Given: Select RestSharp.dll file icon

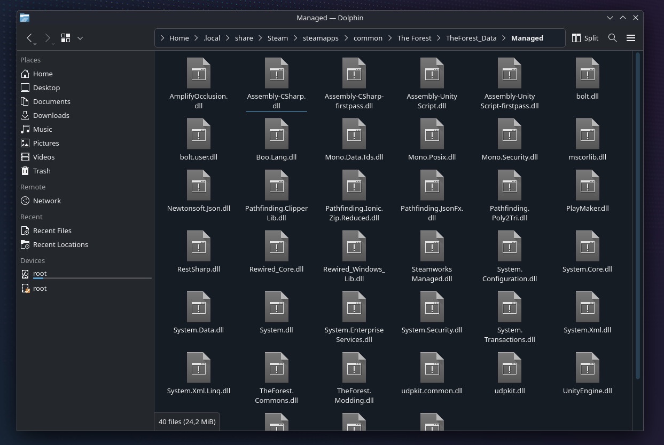Looking at the screenshot, I should pos(199,246).
